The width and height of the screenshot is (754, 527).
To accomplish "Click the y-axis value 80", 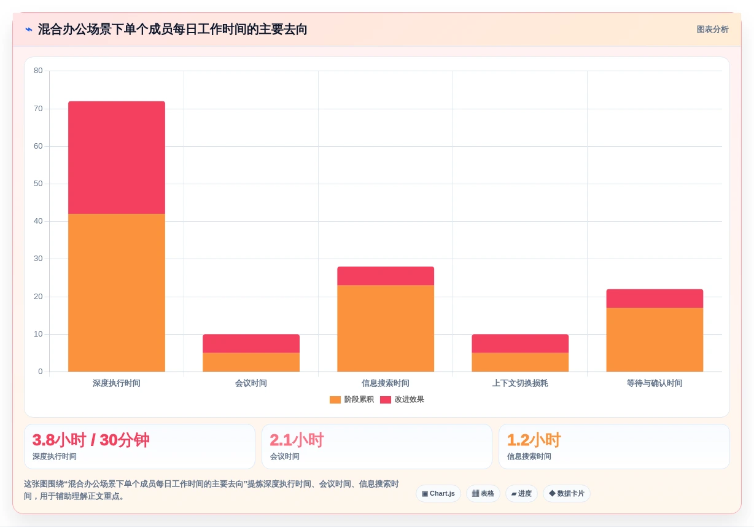I will [38, 71].
